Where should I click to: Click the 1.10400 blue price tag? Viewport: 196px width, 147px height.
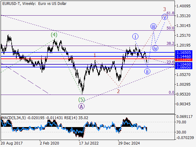pyautogui.click(x=184, y=65)
